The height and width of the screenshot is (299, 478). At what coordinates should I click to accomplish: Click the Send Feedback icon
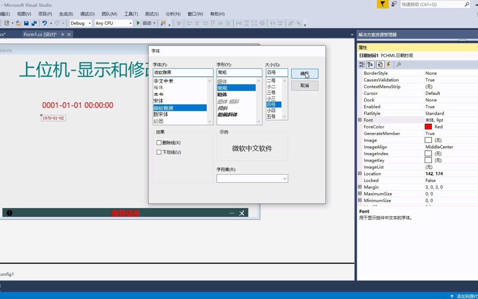point(394,4)
